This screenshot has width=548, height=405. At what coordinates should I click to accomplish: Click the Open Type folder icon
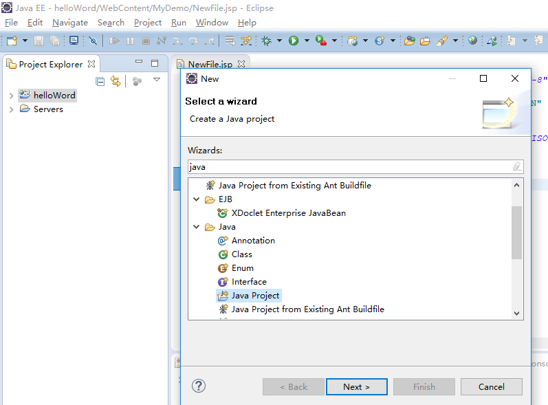(x=410, y=41)
